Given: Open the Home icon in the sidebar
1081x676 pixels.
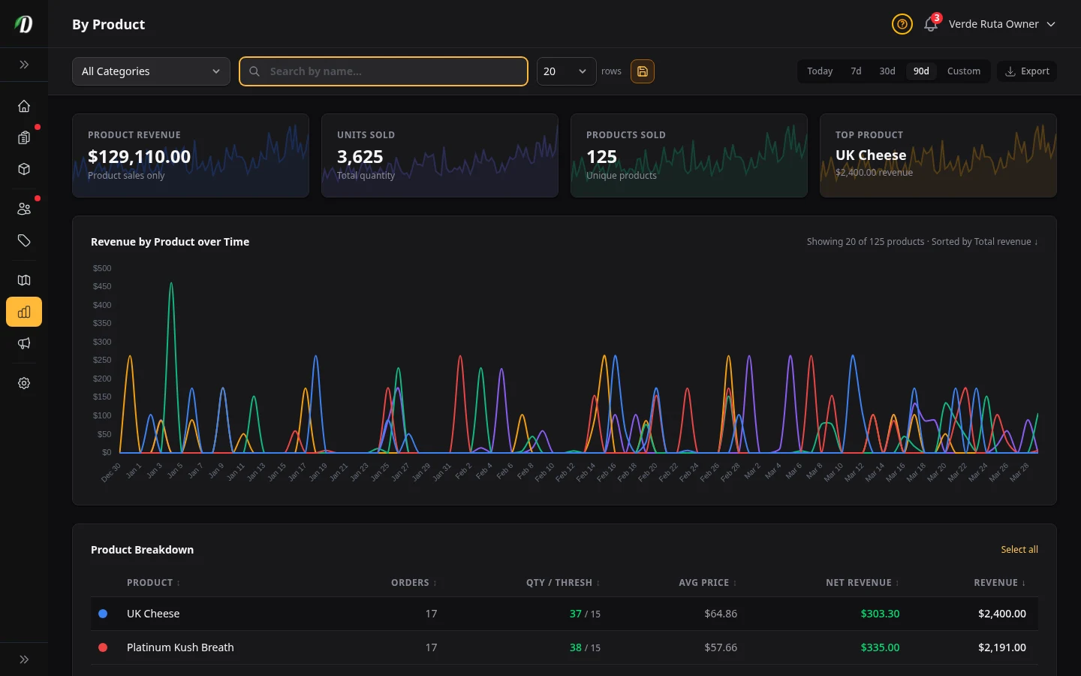Looking at the screenshot, I should coord(24,106).
